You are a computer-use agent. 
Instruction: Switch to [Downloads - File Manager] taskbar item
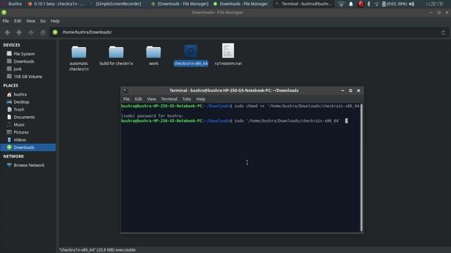point(180,4)
